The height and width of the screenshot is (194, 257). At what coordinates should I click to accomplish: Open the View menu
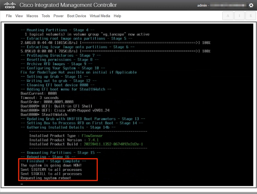(19, 16)
